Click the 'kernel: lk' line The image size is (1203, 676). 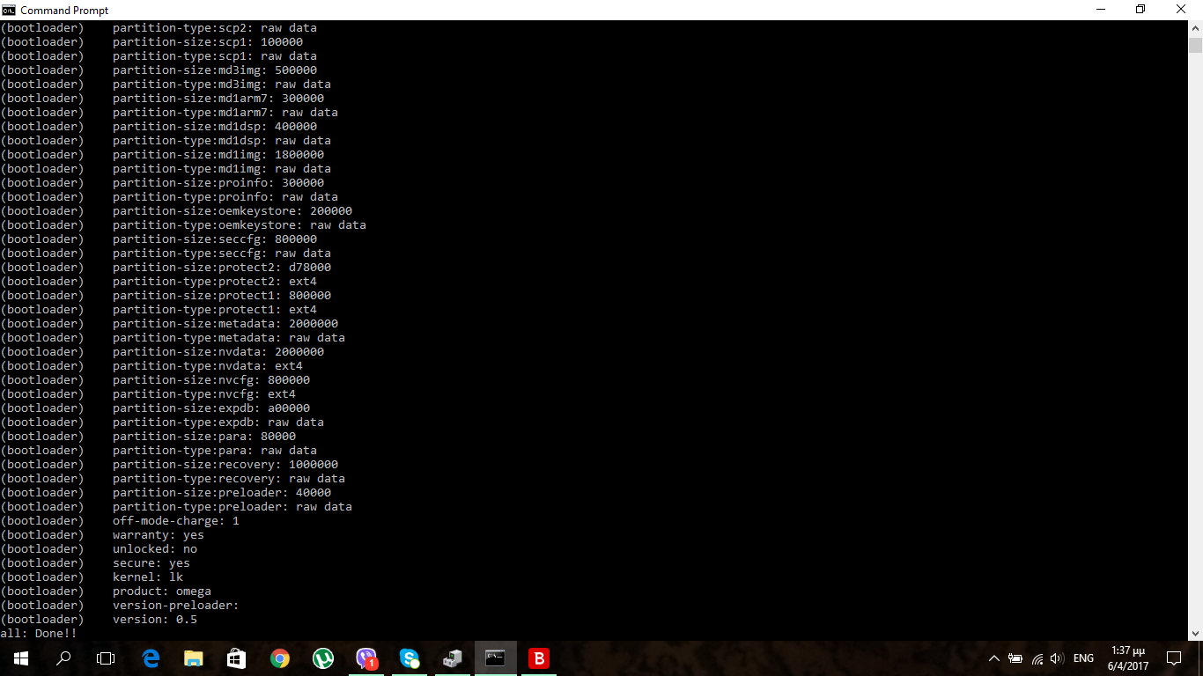pyautogui.click(x=148, y=577)
